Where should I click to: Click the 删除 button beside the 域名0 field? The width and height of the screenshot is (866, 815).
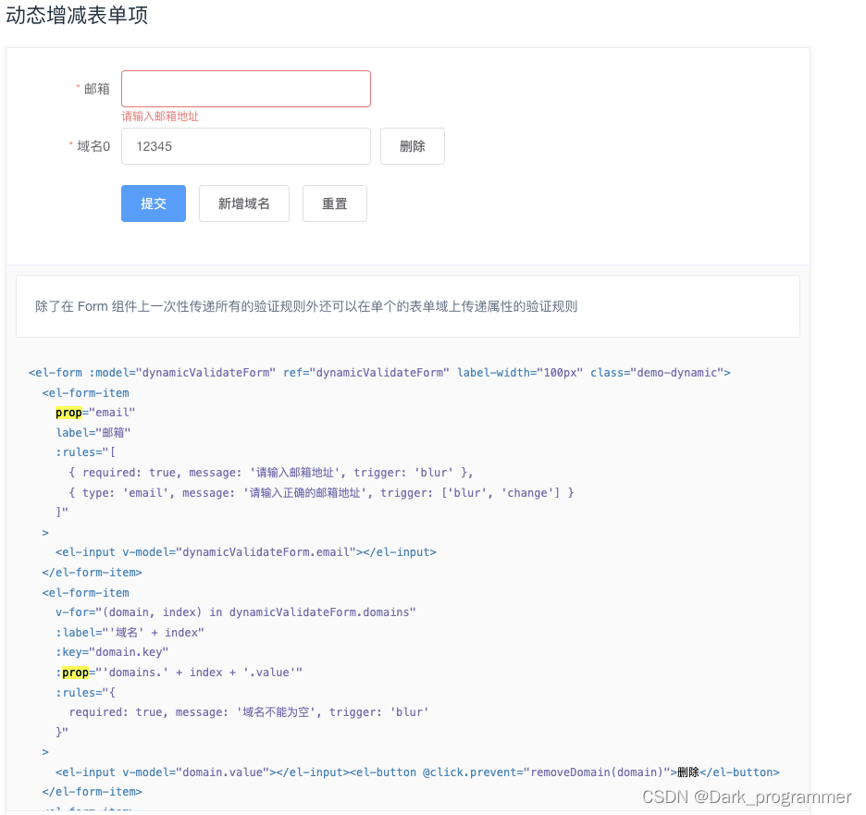click(412, 145)
